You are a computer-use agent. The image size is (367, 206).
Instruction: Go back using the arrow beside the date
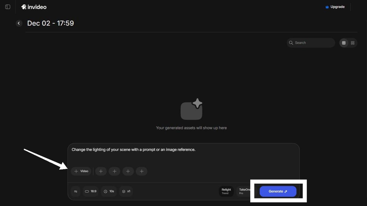point(19,23)
